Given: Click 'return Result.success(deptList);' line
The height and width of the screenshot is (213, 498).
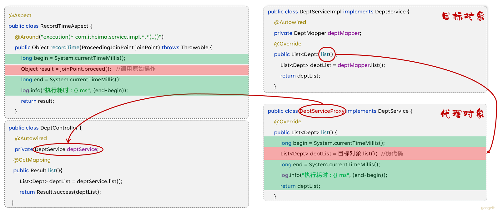Looking at the screenshot, I should point(60,192).
